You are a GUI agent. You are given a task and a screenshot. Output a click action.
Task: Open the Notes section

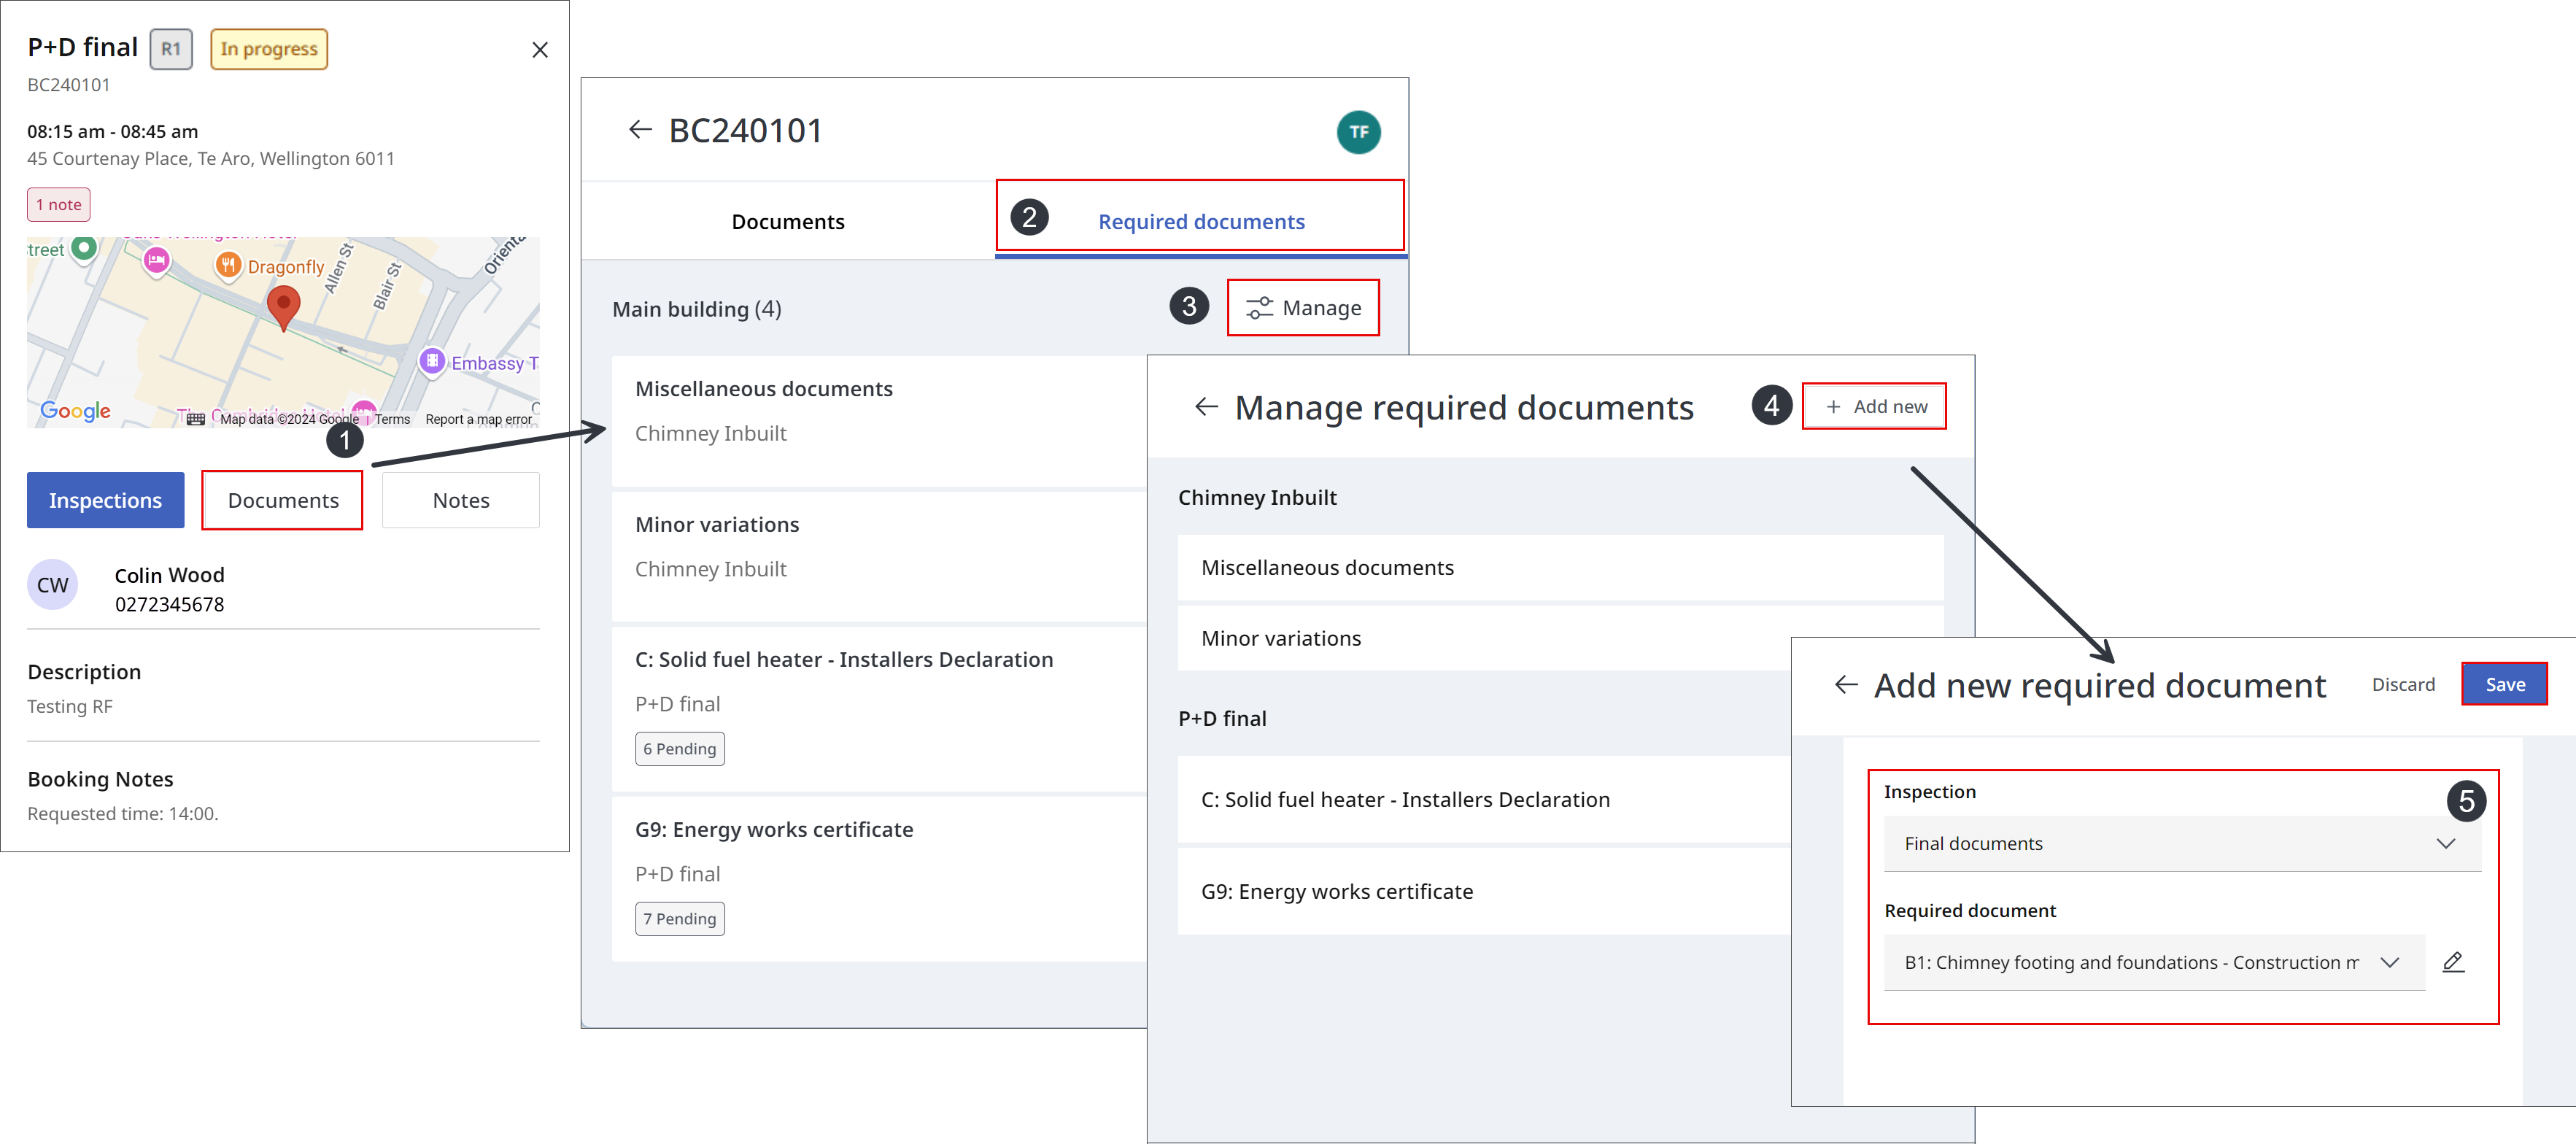tap(461, 501)
